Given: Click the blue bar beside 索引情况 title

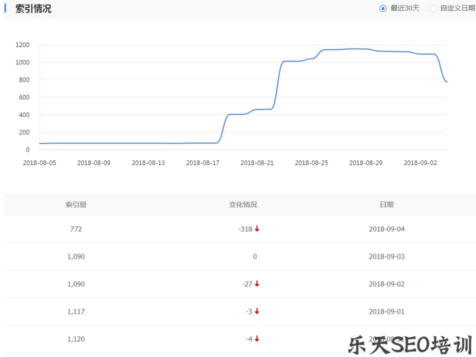Looking at the screenshot, I should pyautogui.click(x=6, y=8).
